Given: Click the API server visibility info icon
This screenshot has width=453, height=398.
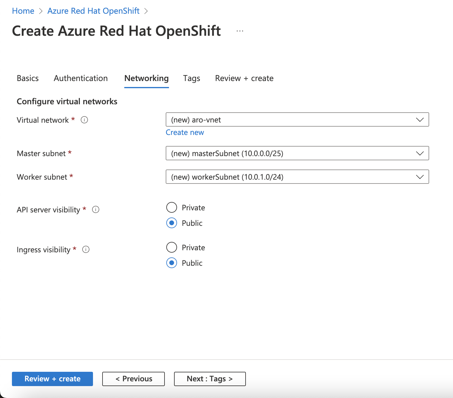Looking at the screenshot, I should point(95,210).
